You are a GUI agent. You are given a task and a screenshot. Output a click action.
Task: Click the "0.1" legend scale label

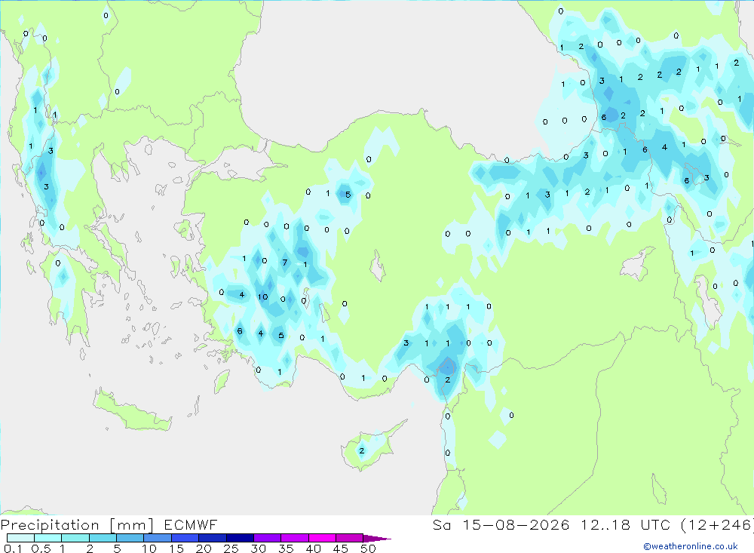(x=13, y=548)
